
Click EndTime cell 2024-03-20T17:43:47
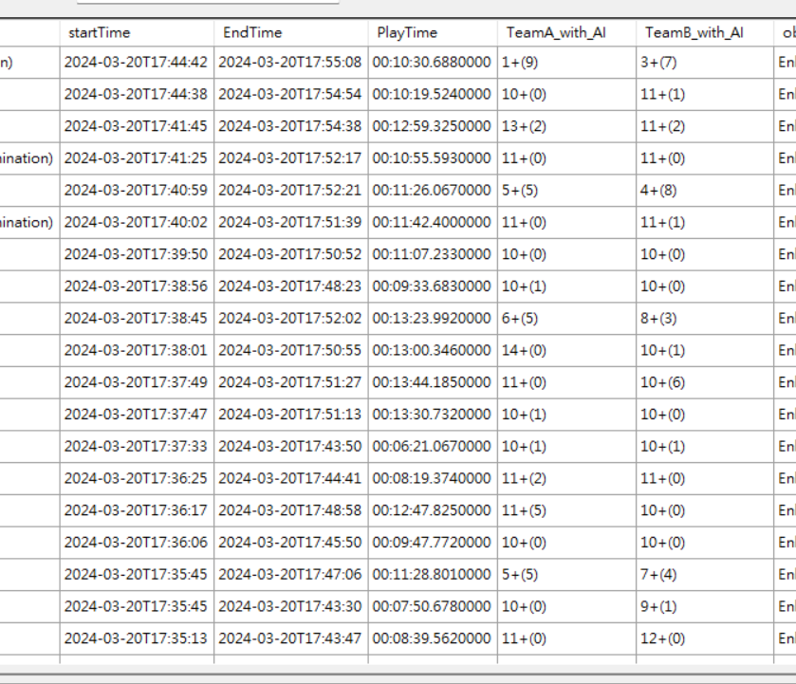point(291,638)
